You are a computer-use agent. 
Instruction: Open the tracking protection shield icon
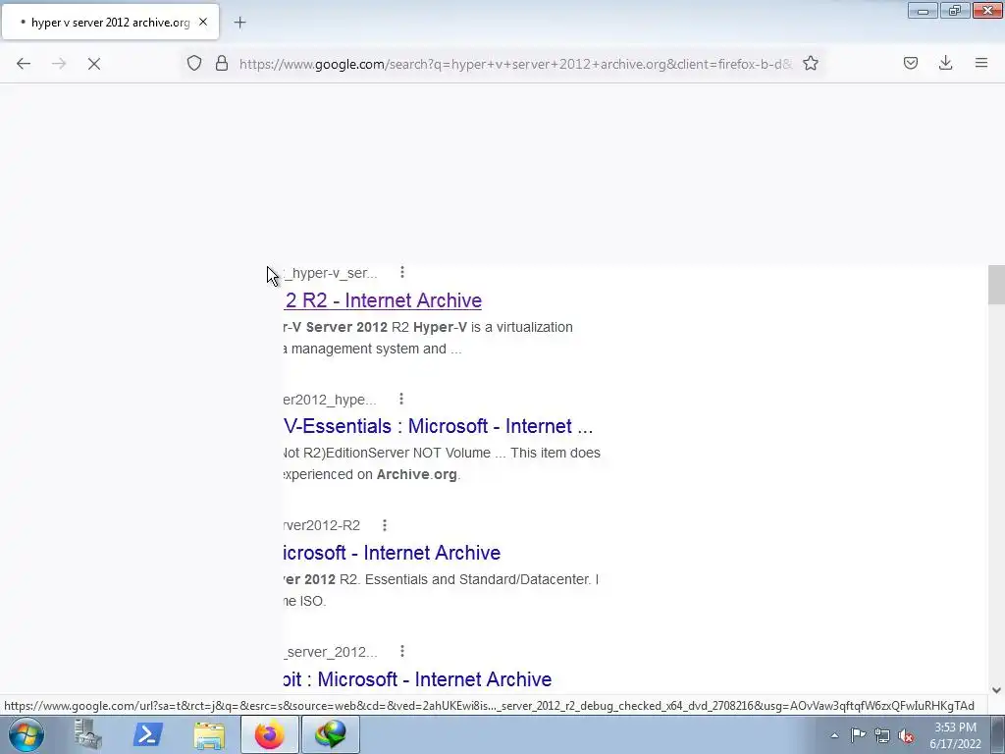pos(194,63)
